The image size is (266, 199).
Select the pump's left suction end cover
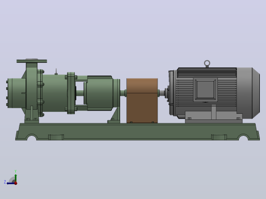coord(16,93)
